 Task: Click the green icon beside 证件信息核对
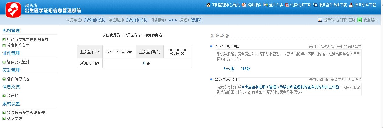pos(4,79)
